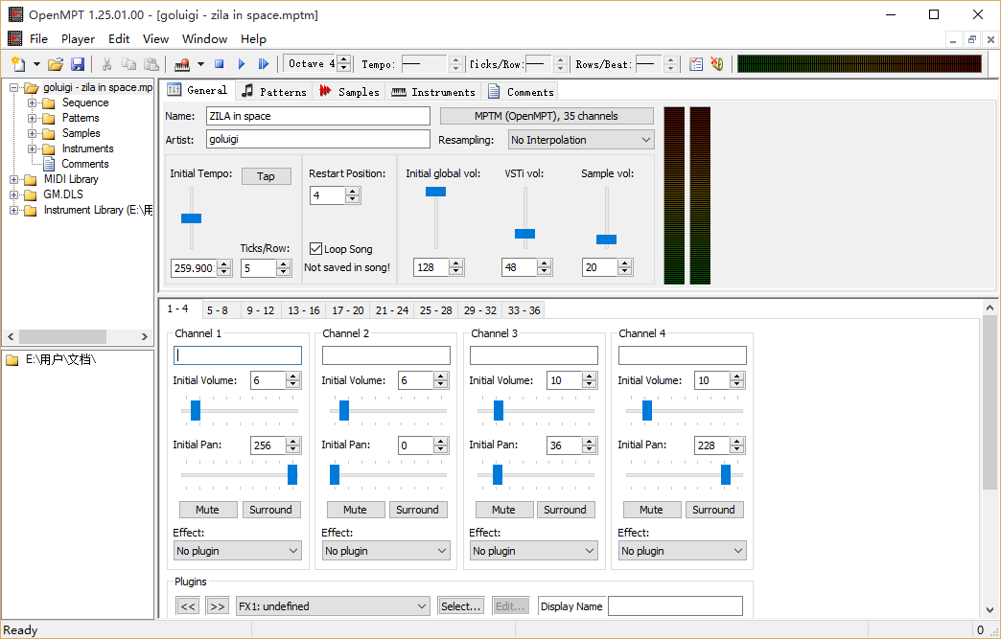Open the Player menu

pyautogui.click(x=78, y=39)
